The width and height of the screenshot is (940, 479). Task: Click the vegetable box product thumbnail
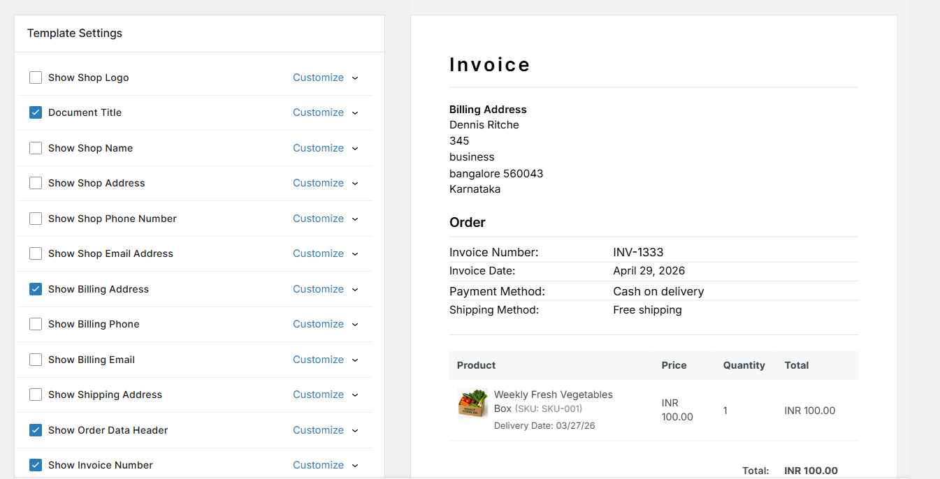point(472,403)
